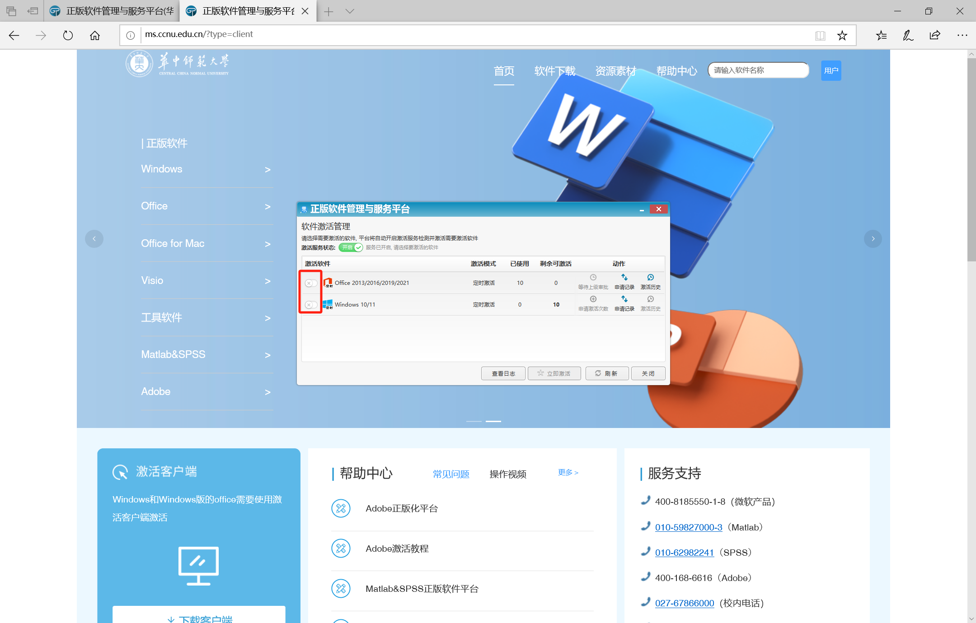
Task: Show the previous carousel slide
Action: [x=94, y=239]
